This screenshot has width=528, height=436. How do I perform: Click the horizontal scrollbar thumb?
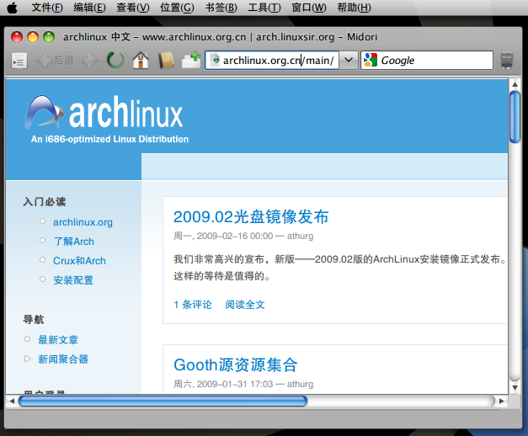click(163, 401)
